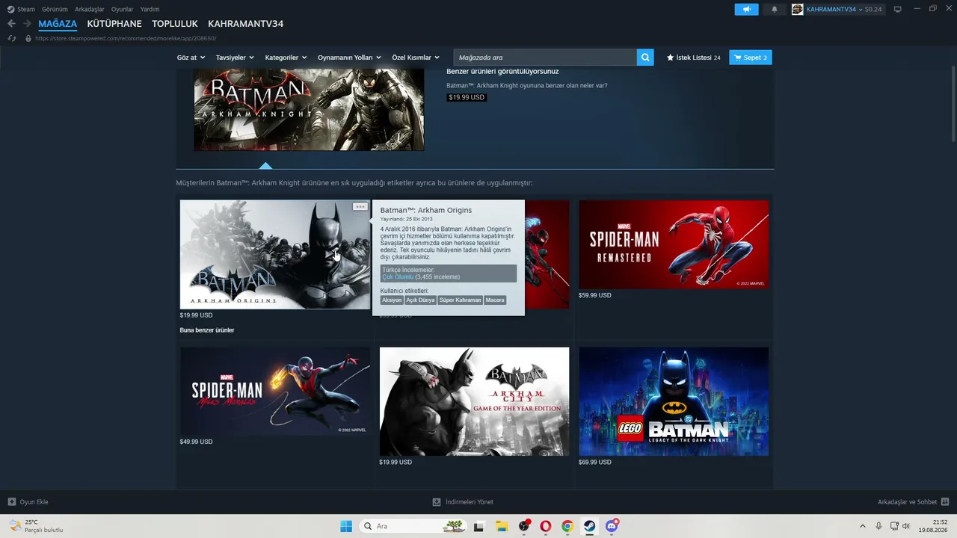This screenshot has height=538, width=957.
Task: Open the Spider-Man Remastered thumbnail
Action: 674,244
